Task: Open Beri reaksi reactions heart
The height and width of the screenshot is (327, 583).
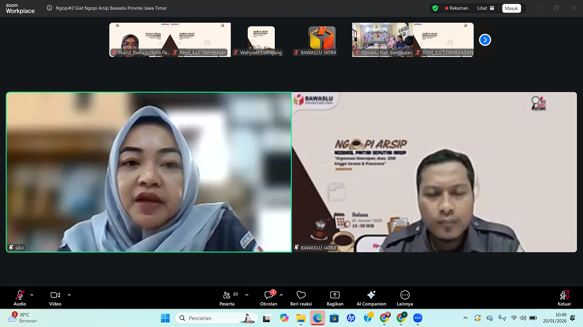Action: [x=301, y=298]
